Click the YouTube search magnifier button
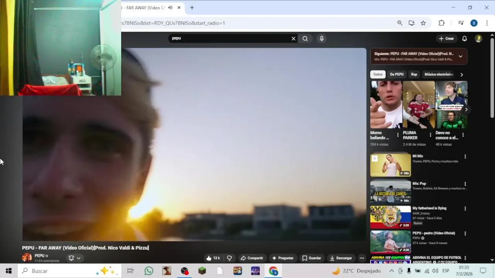Screen dimensions: 495x278 point(305,39)
